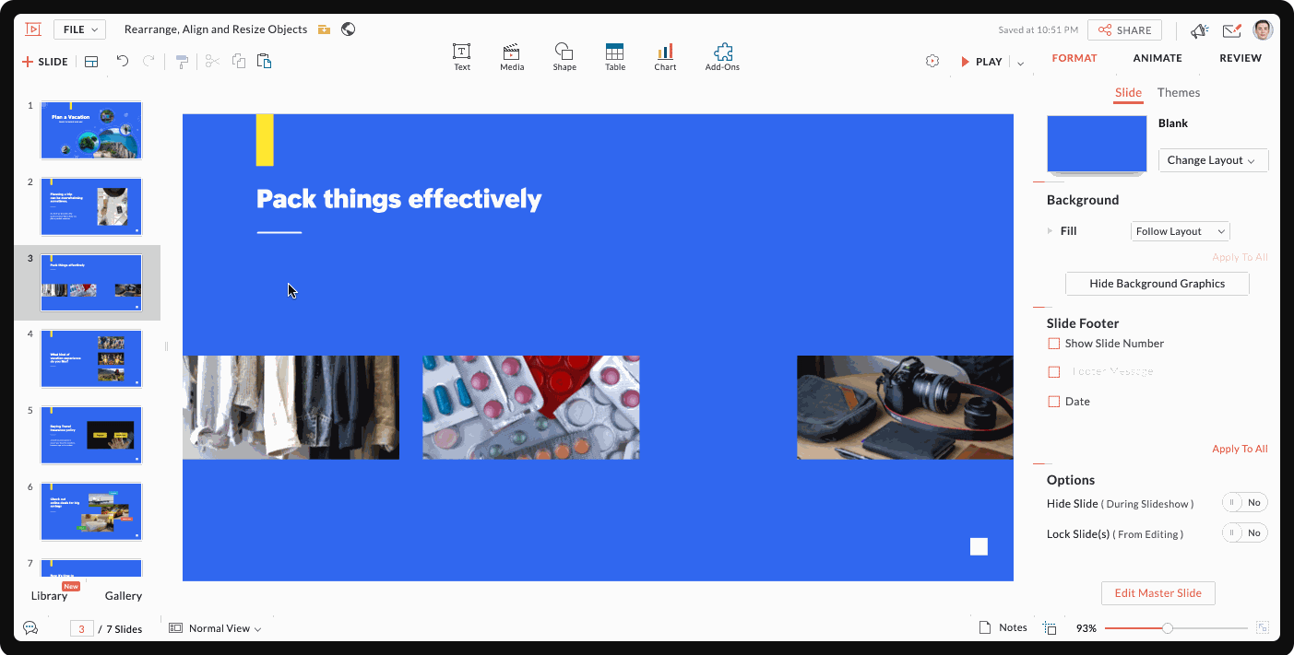
Task: Open the mail notification icon
Action: (x=1232, y=30)
